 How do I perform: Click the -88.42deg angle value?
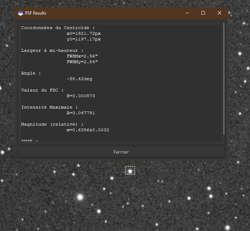79,79
